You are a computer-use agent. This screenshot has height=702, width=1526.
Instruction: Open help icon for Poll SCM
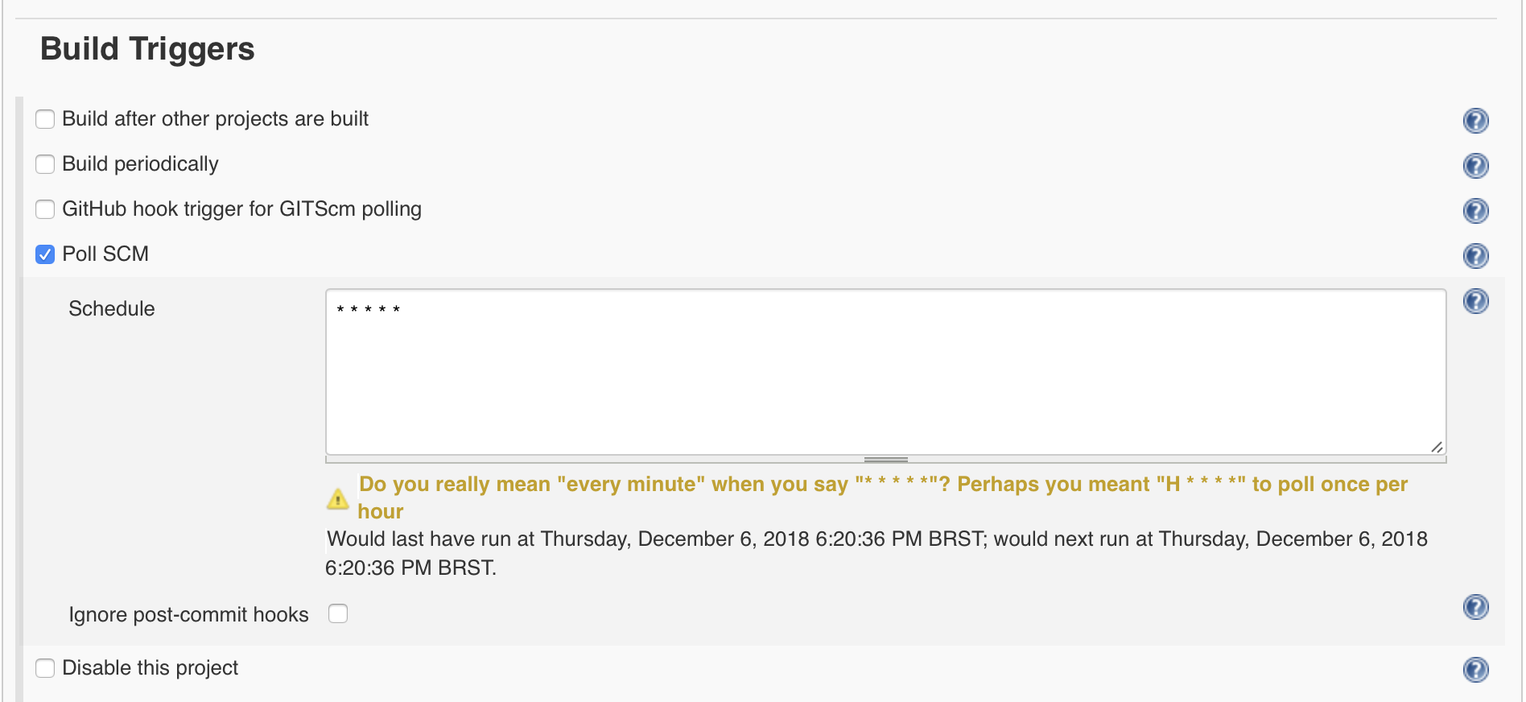pos(1475,256)
